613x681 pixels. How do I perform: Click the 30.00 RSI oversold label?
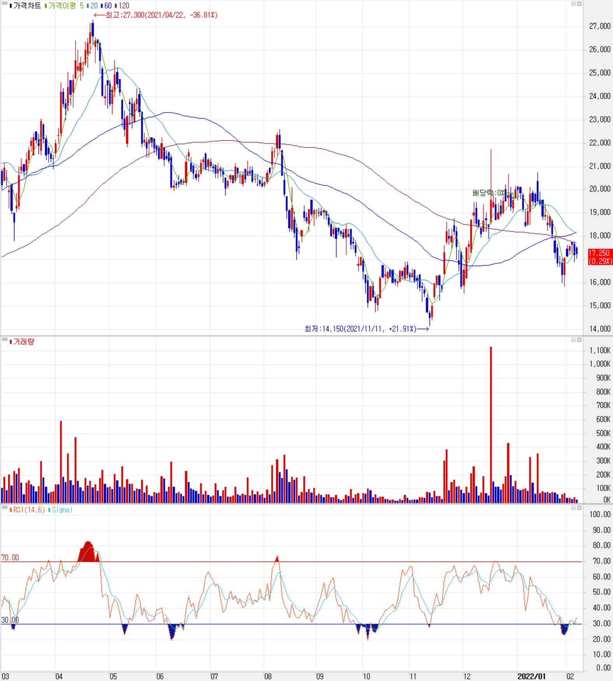coord(10,620)
